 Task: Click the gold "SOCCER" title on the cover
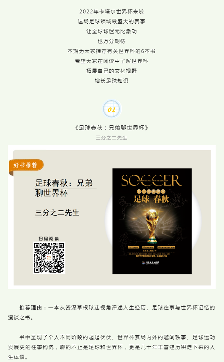[x=152, y=180]
